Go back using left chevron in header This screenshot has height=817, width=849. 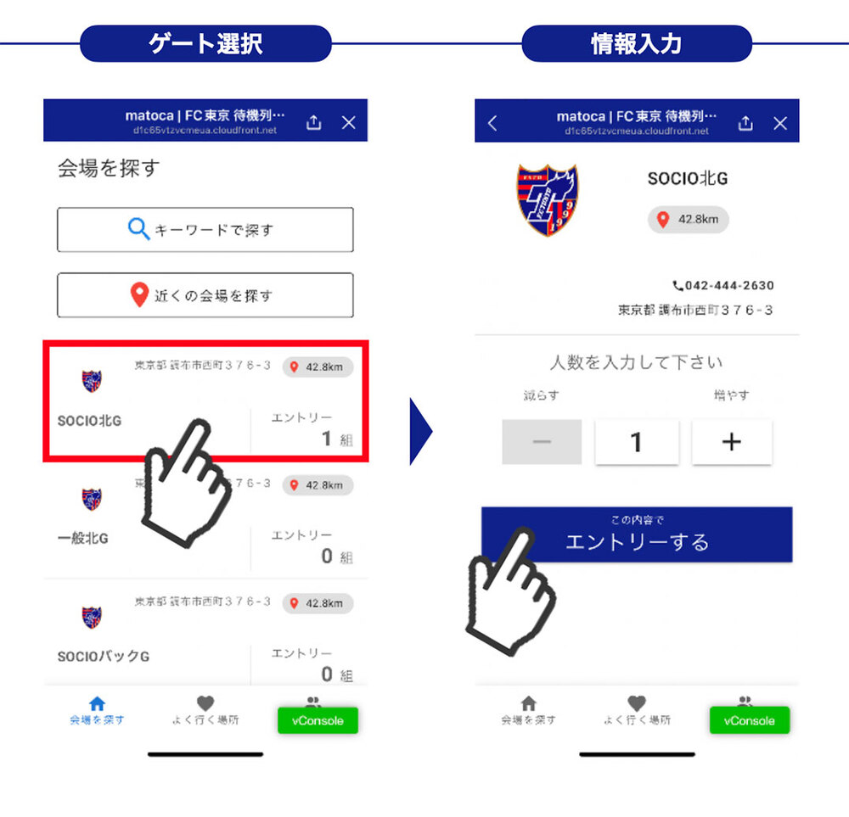tap(492, 123)
